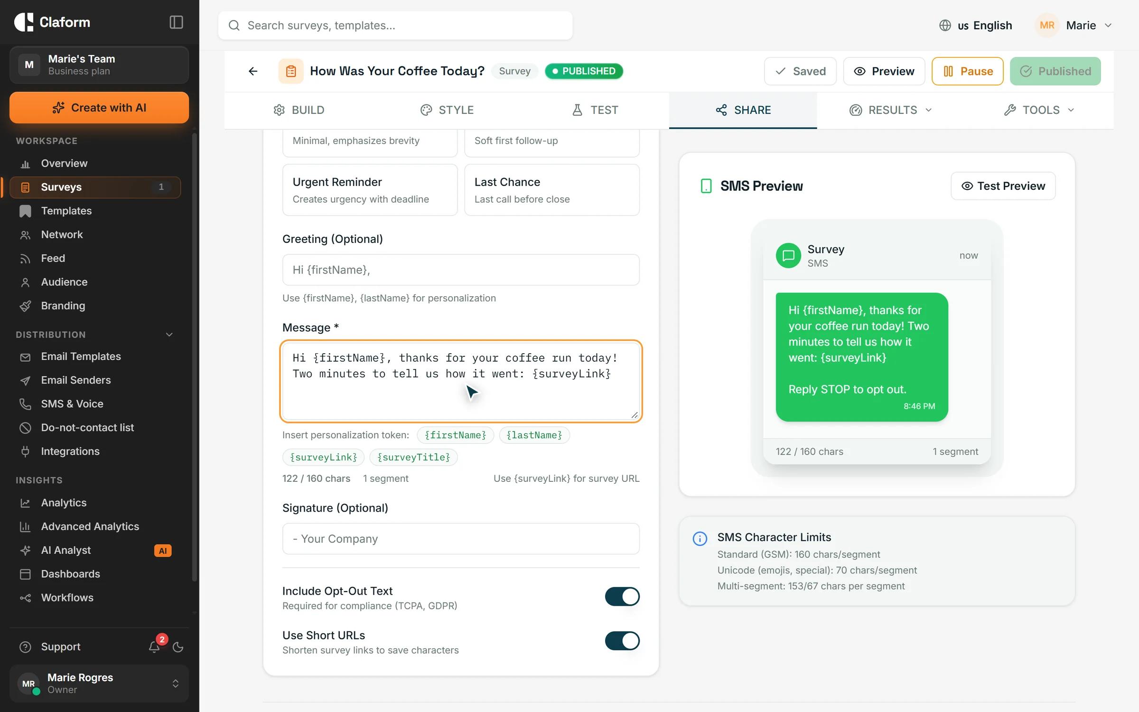
Task: Pause the published survey
Action: click(968, 71)
